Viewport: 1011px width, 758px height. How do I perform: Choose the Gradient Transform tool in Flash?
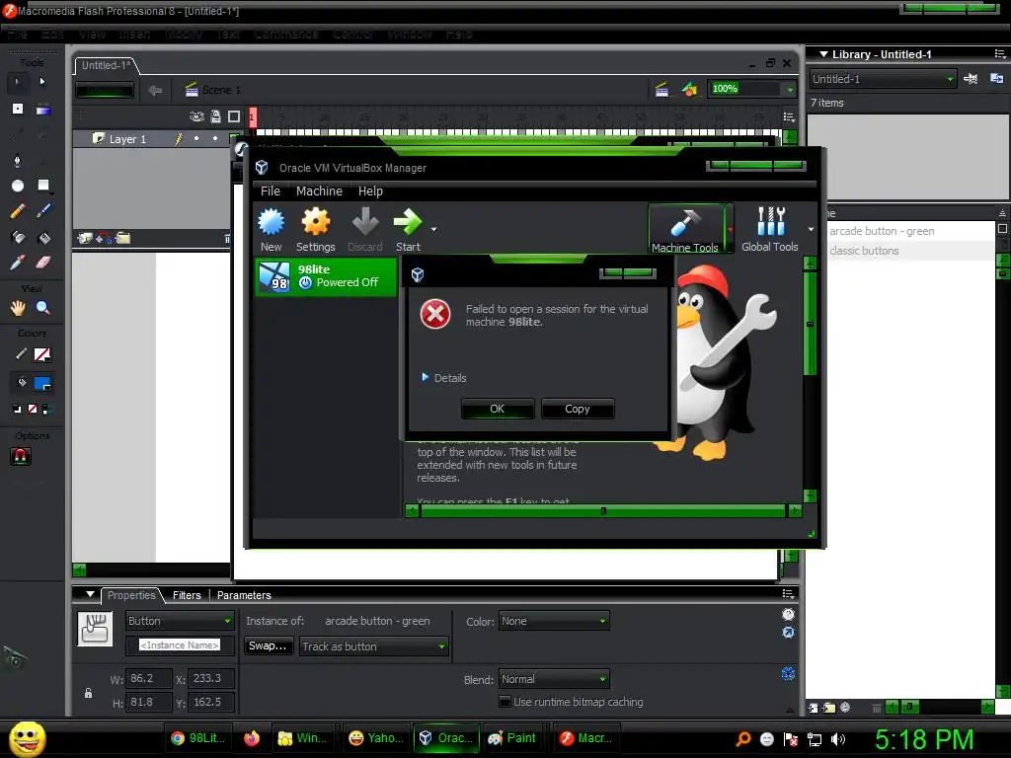pos(43,110)
